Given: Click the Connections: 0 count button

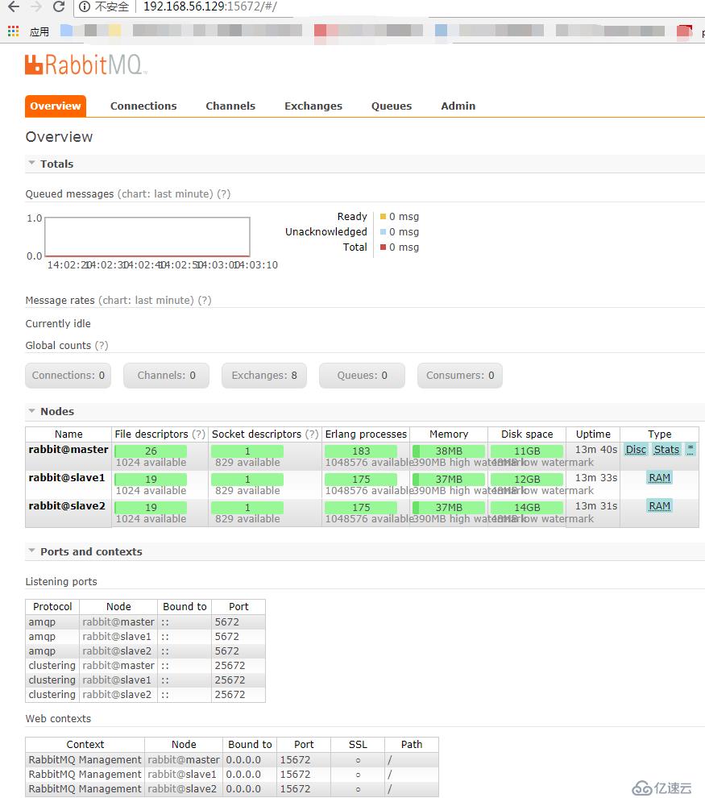Looking at the screenshot, I should pyautogui.click(x=68, y=376).
